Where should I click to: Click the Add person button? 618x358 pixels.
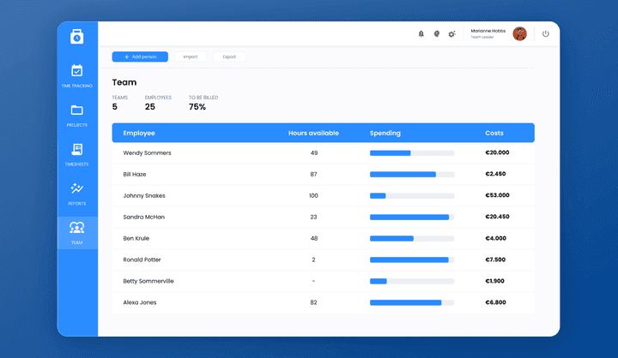[140, 57]
